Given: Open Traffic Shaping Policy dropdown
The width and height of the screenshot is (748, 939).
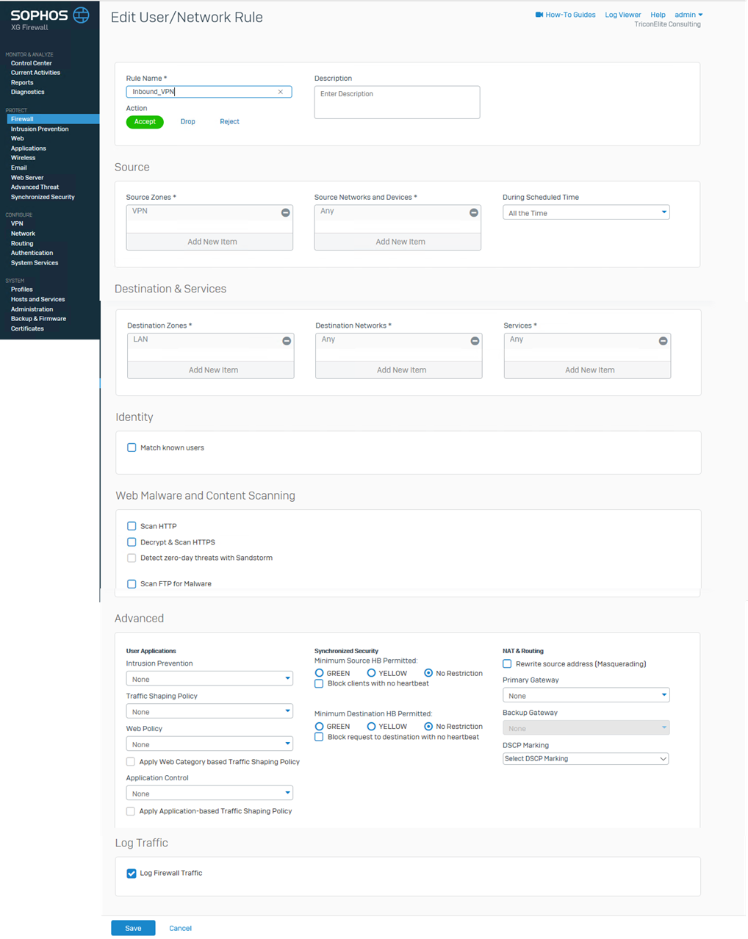Looking at the screenshot, I should coord(209,711).
